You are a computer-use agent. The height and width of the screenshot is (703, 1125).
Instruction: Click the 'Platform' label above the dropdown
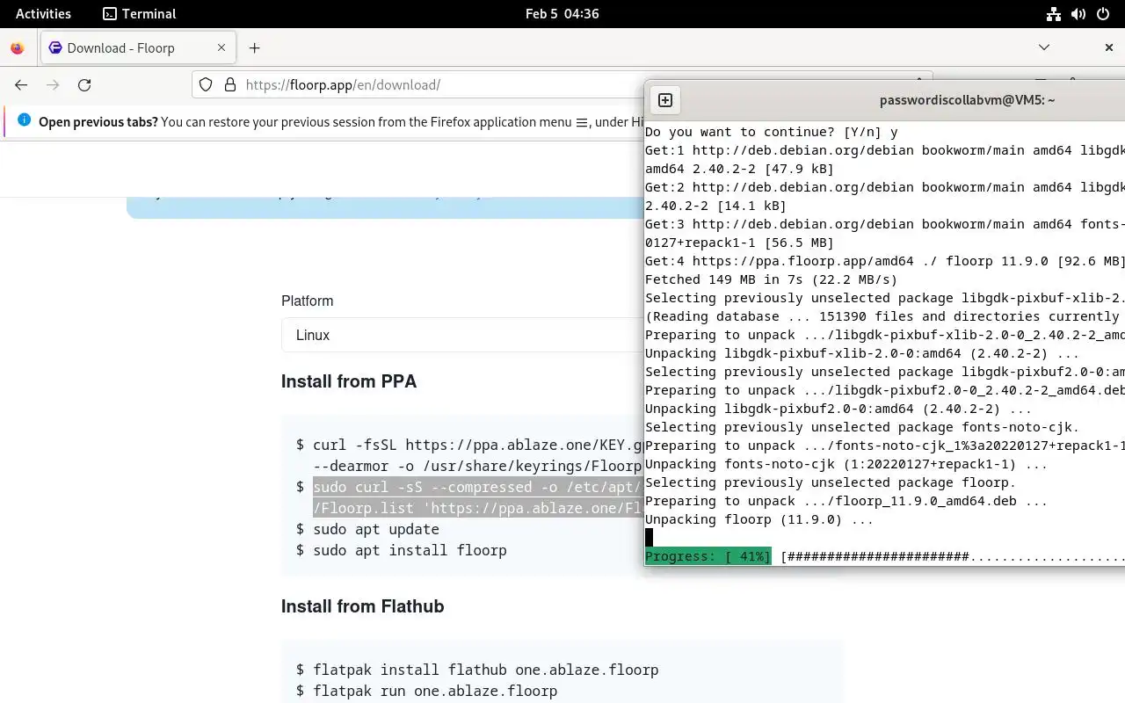(308, 301)
